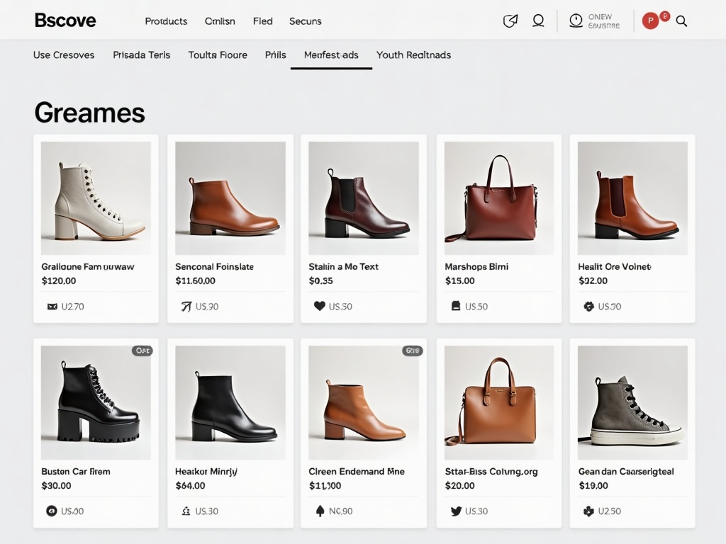Open the Busten Car Firem platform boot image
Screen dimensions: 726x544
(x=96, y=402)
